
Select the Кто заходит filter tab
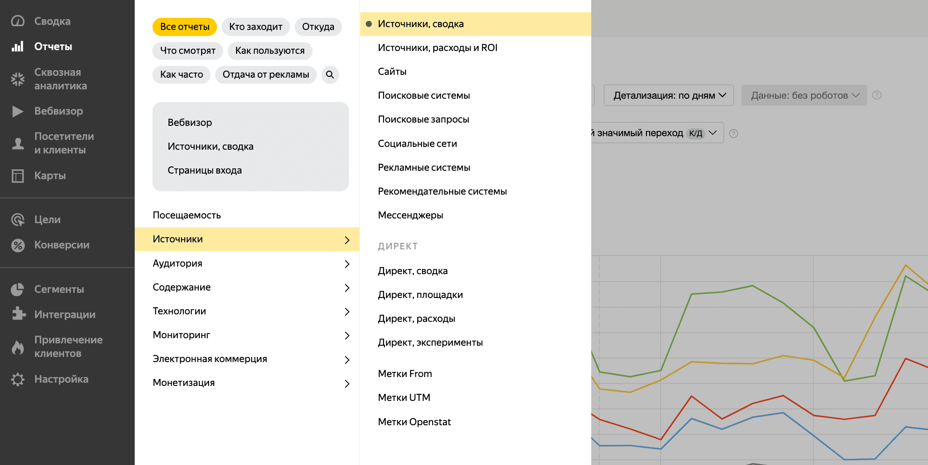[x=255, y=27]
